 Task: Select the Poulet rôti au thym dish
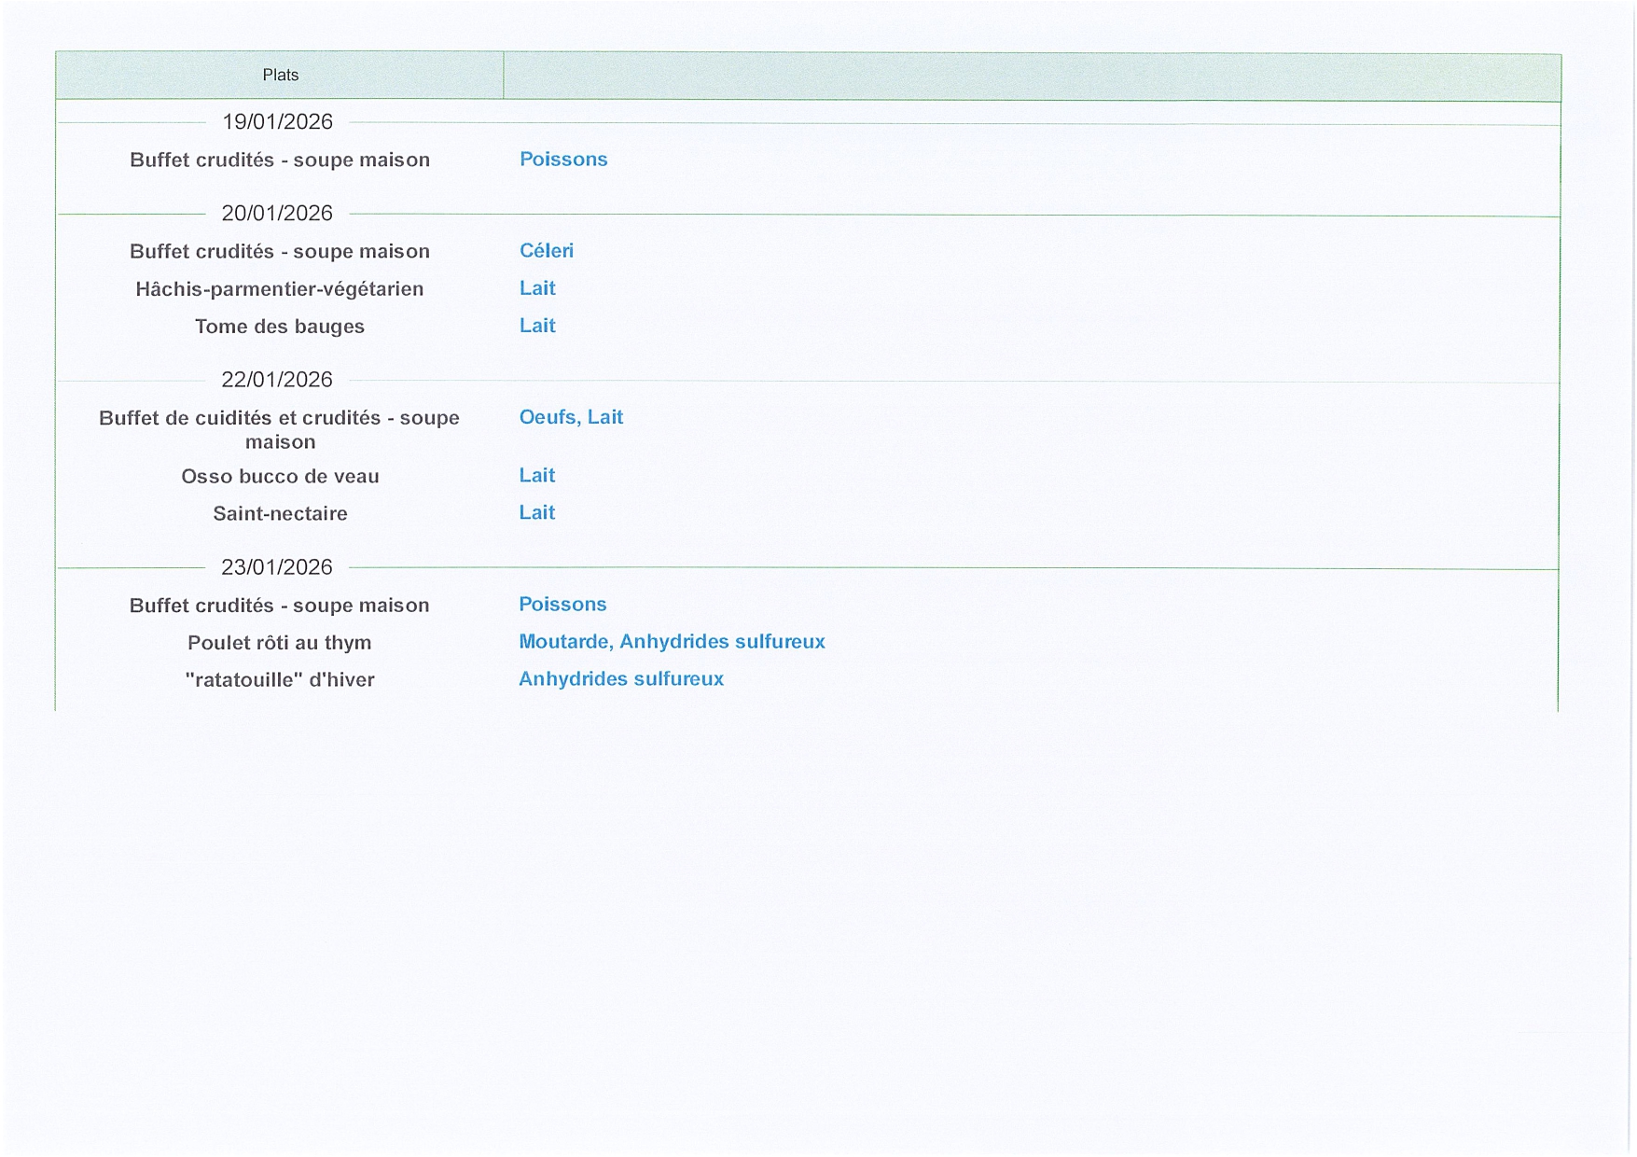[x=280, y=643]
